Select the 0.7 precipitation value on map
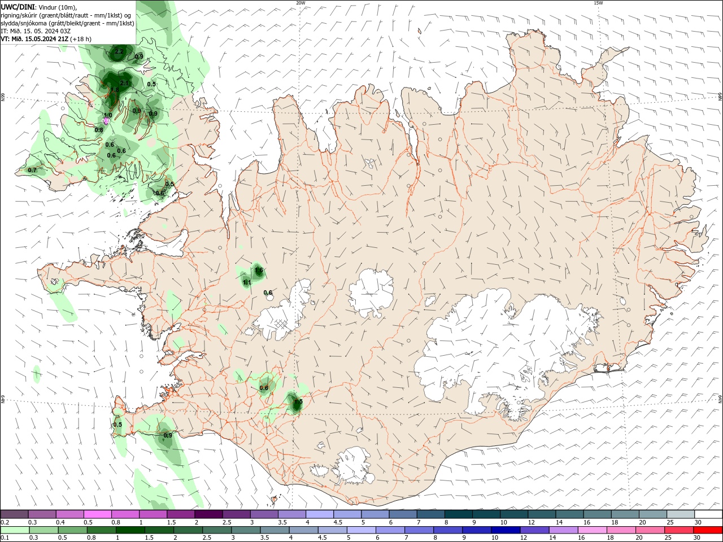The width and height of the screenshot is (723, 542). coord(32,170)
